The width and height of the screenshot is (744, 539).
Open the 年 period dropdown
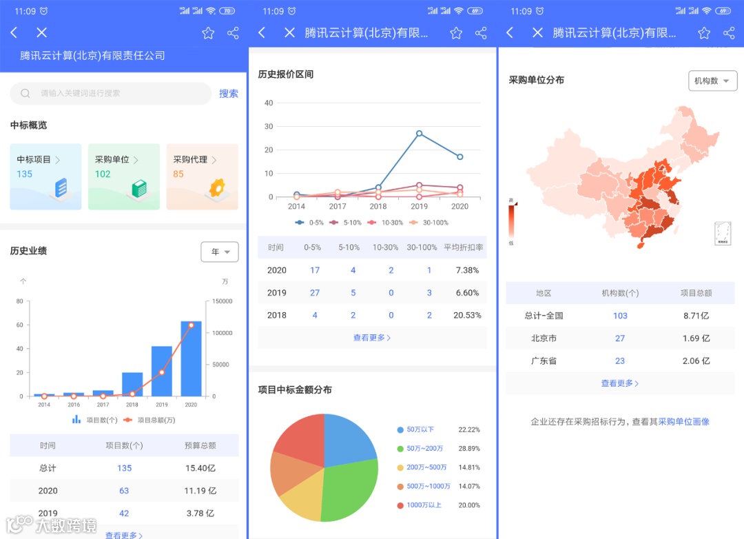[220, 252]
